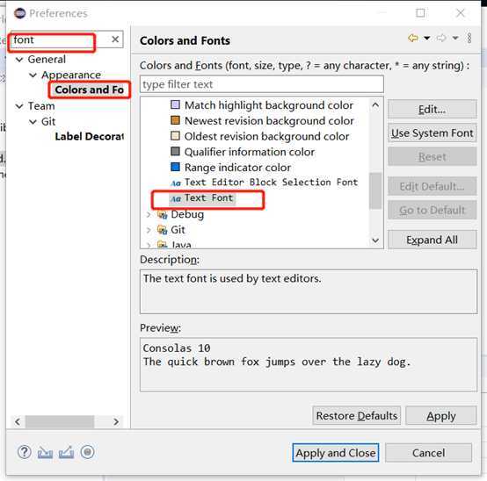Click the Oomph preference recorder icon
This screenshot has width=487, height=481.
87,452
